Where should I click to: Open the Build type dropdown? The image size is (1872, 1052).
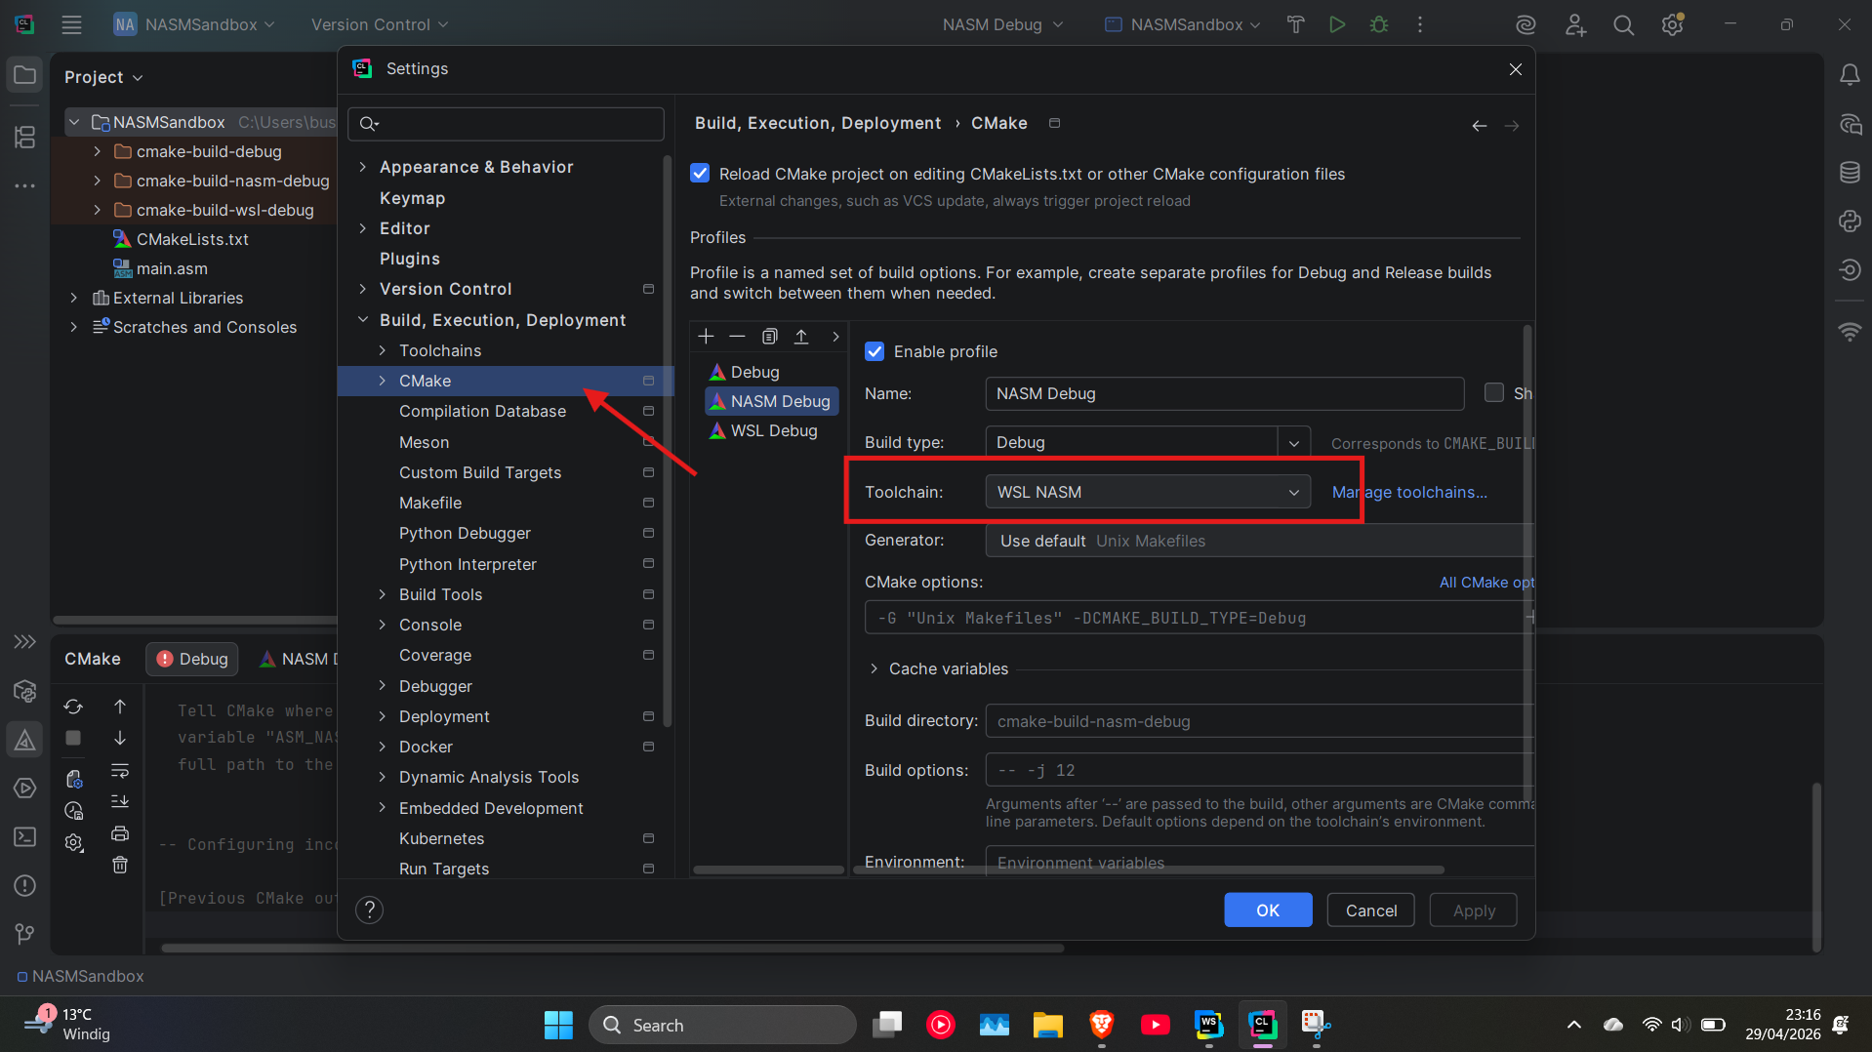click(x=1294, y=443)
